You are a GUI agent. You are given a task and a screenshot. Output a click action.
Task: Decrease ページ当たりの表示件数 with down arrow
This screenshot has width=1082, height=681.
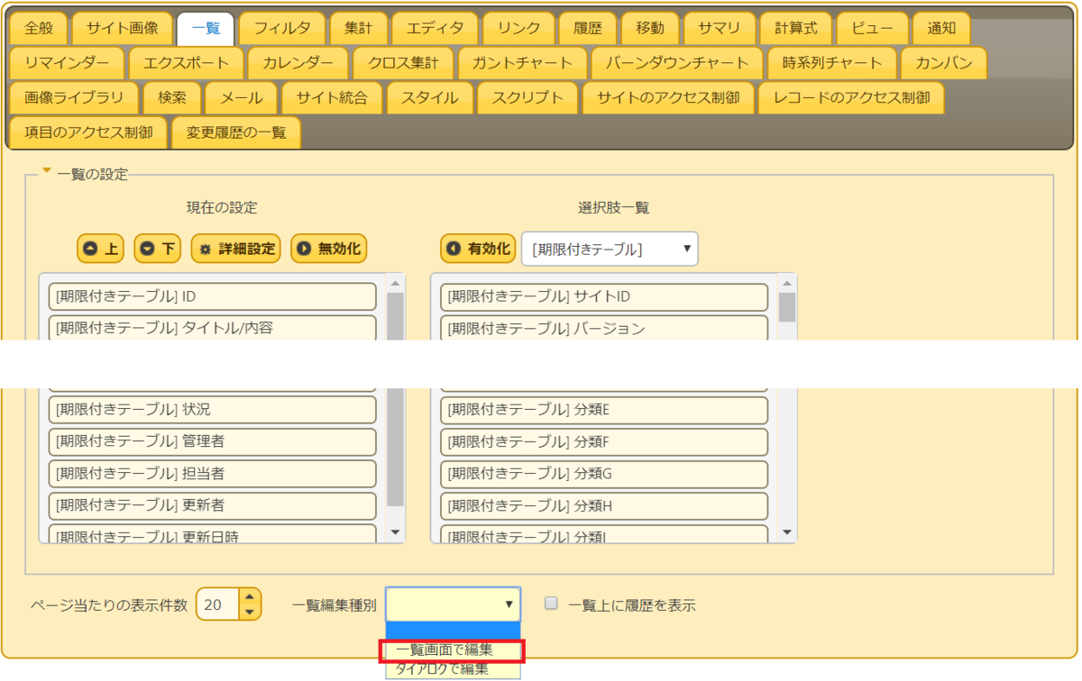[250, 613]
